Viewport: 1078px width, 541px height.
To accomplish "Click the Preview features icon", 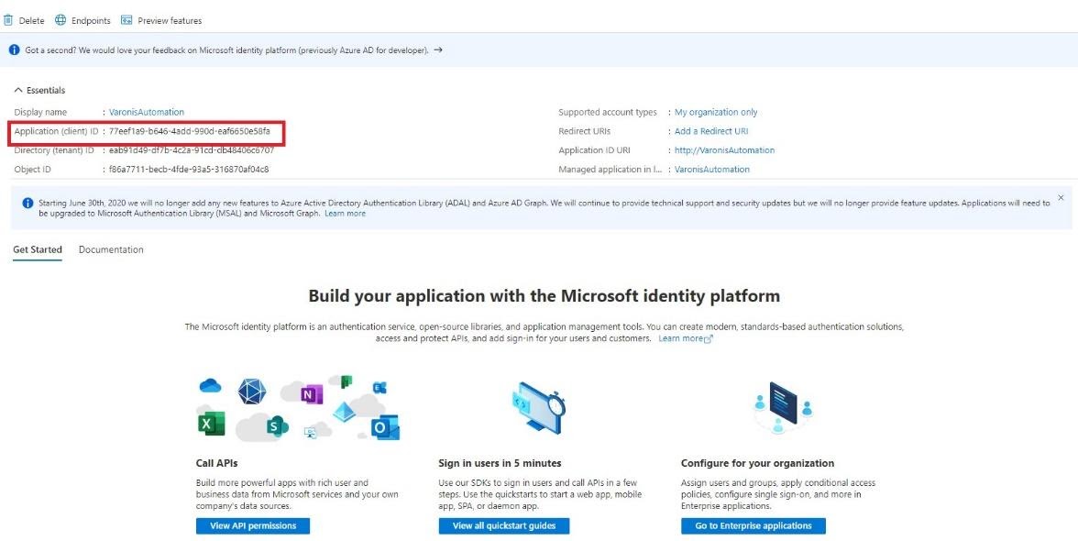I will click(x=126, y=20).
